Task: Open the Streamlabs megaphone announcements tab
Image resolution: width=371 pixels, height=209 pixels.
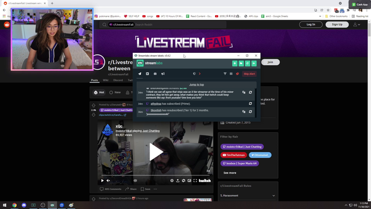Action: click(x=163, y=74)
